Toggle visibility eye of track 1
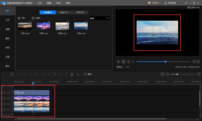Screen dimensions: 202x121 coord(12,92)
